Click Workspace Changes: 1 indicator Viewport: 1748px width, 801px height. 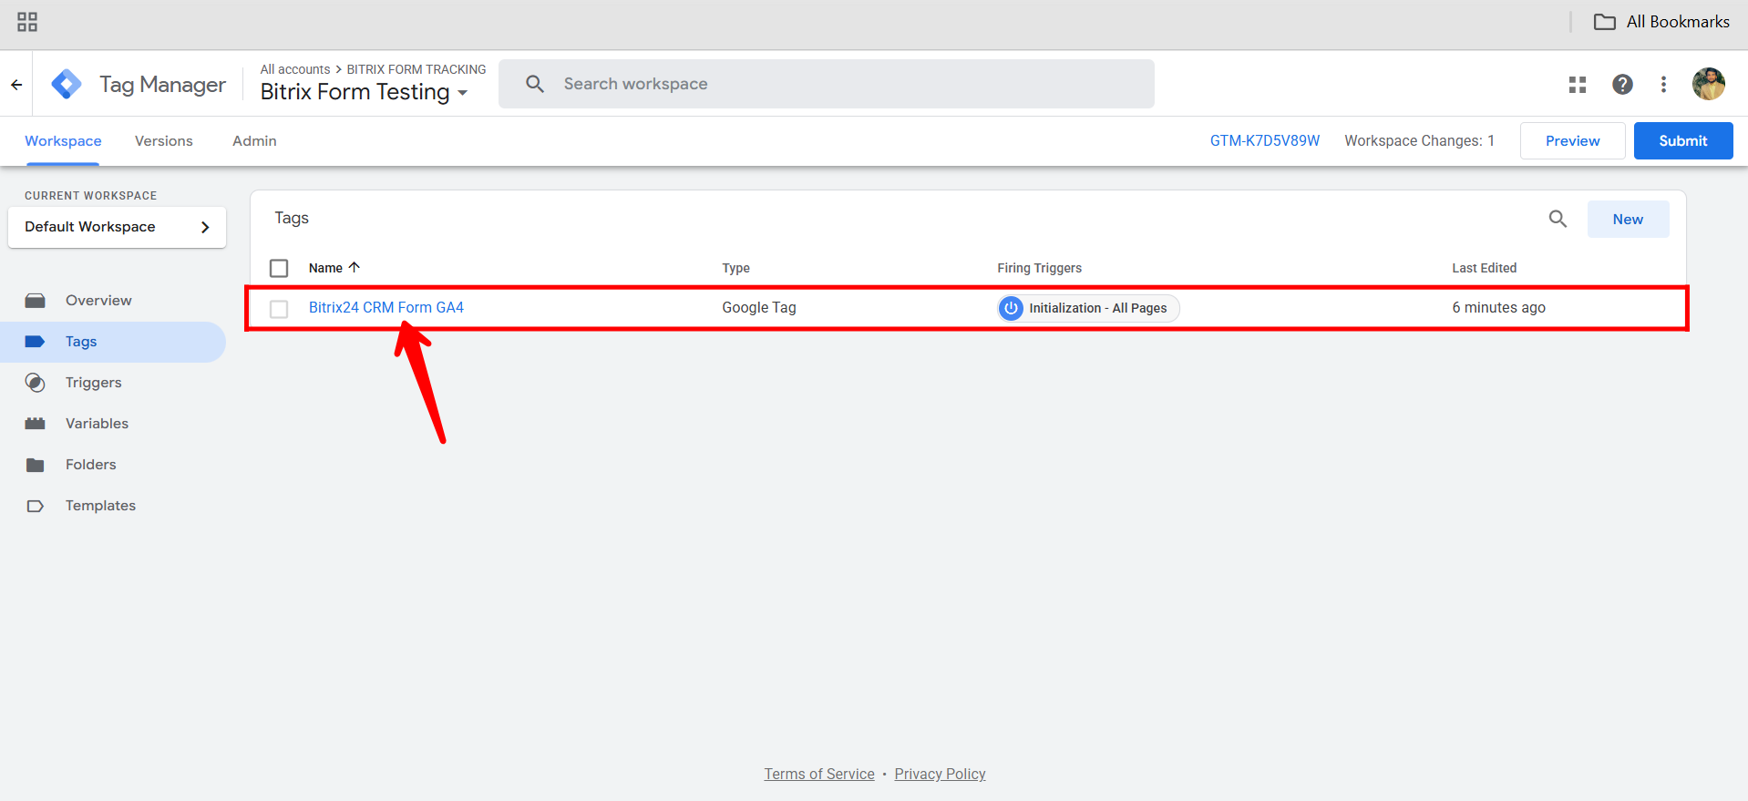point(1419,141)
